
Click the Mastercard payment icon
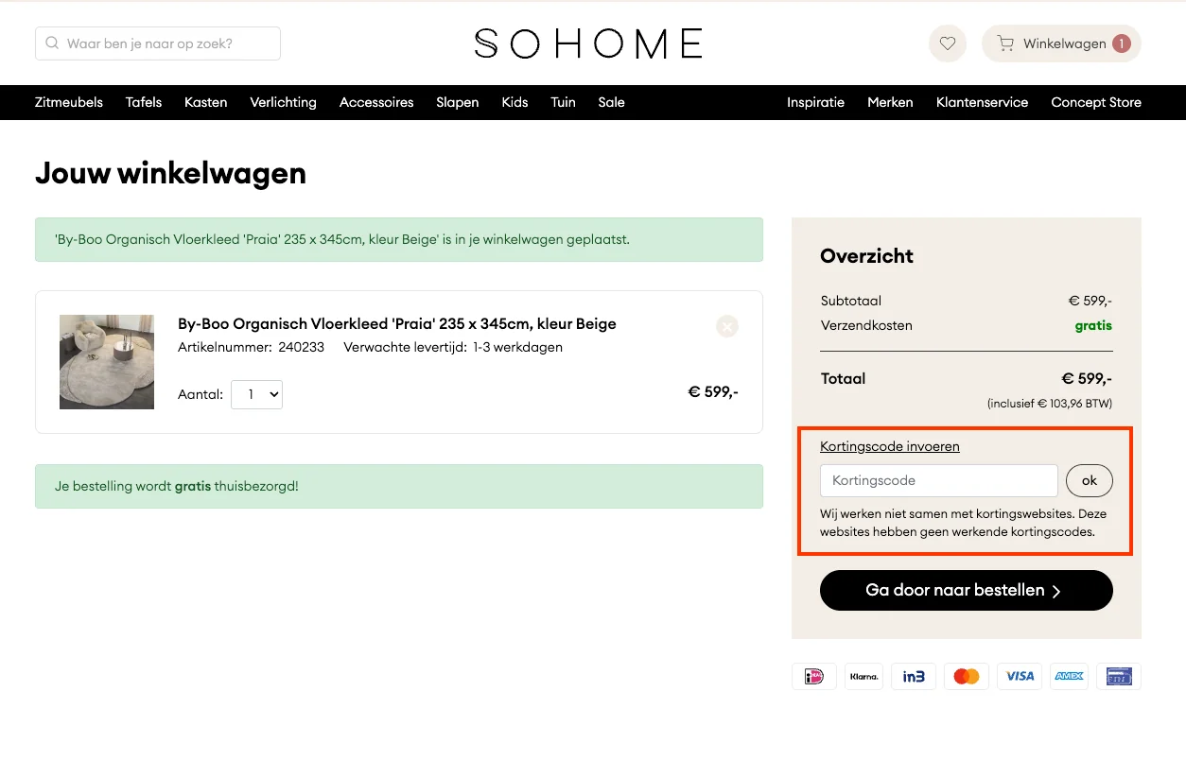(966, 676)
